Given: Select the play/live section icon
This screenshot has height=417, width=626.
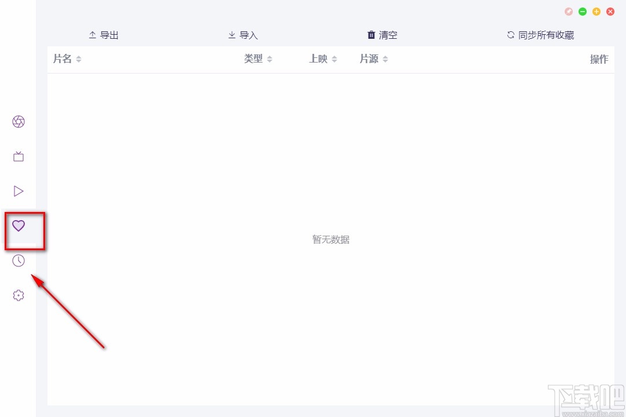Looking at the screenshot, I should 18,191.
